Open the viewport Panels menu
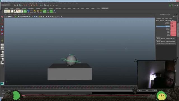Viewport: 179px width, 101px height. tap(29, 15)
